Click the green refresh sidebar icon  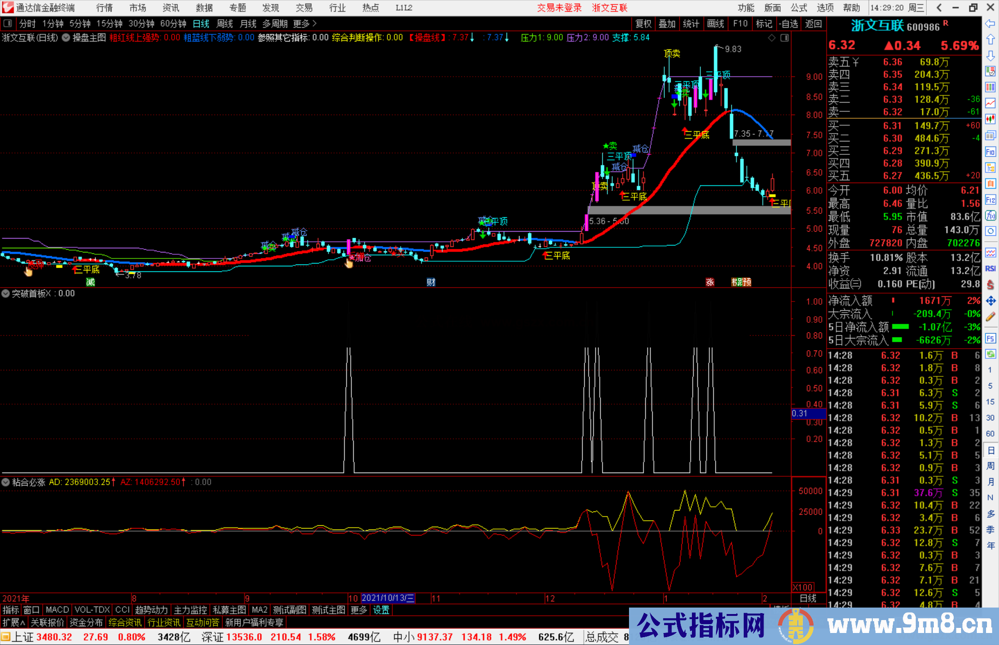coord(990,354)
